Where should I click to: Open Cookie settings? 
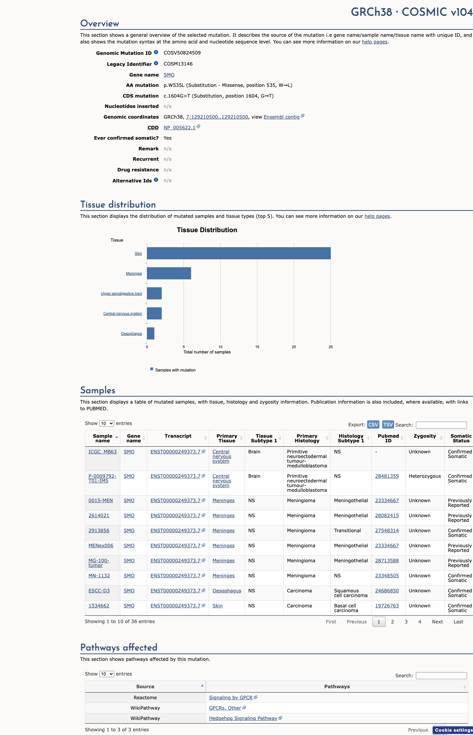(453, 730)
